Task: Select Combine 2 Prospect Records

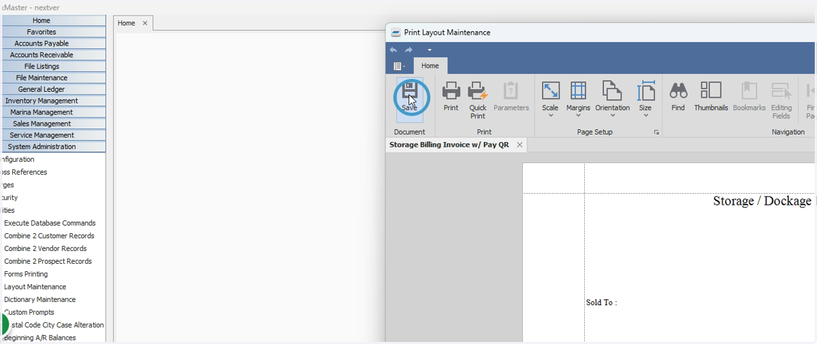Action: tap(48, 261)
